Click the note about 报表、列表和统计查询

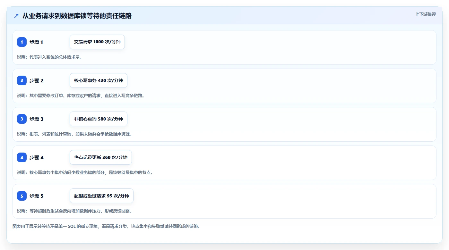point(74,134)
